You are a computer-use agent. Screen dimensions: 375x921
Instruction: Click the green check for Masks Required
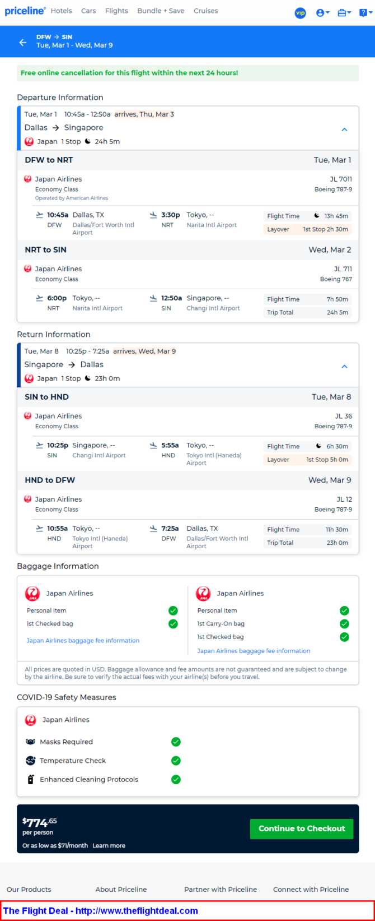pyautogui.click(x=176, y=742)
